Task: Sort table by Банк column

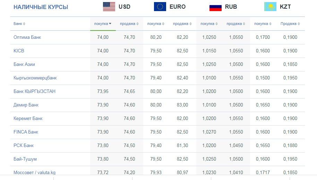Action: tap(19, 24)
